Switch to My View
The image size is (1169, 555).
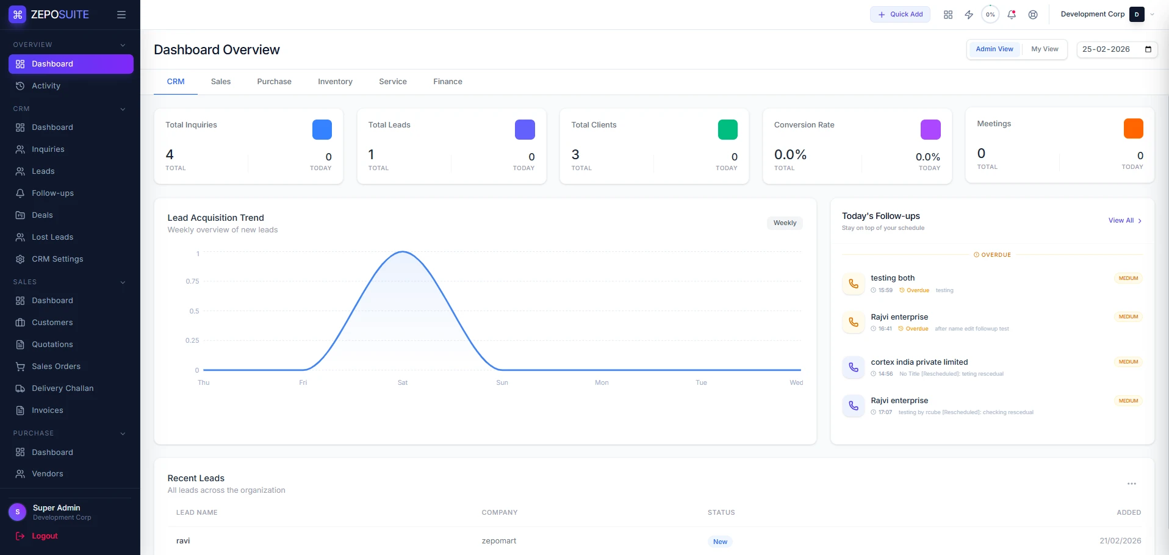click(1045, 49)
